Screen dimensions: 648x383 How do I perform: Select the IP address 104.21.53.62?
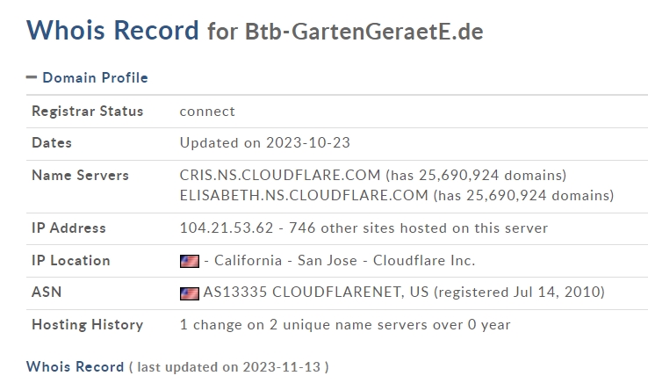[x=227, y=228]
